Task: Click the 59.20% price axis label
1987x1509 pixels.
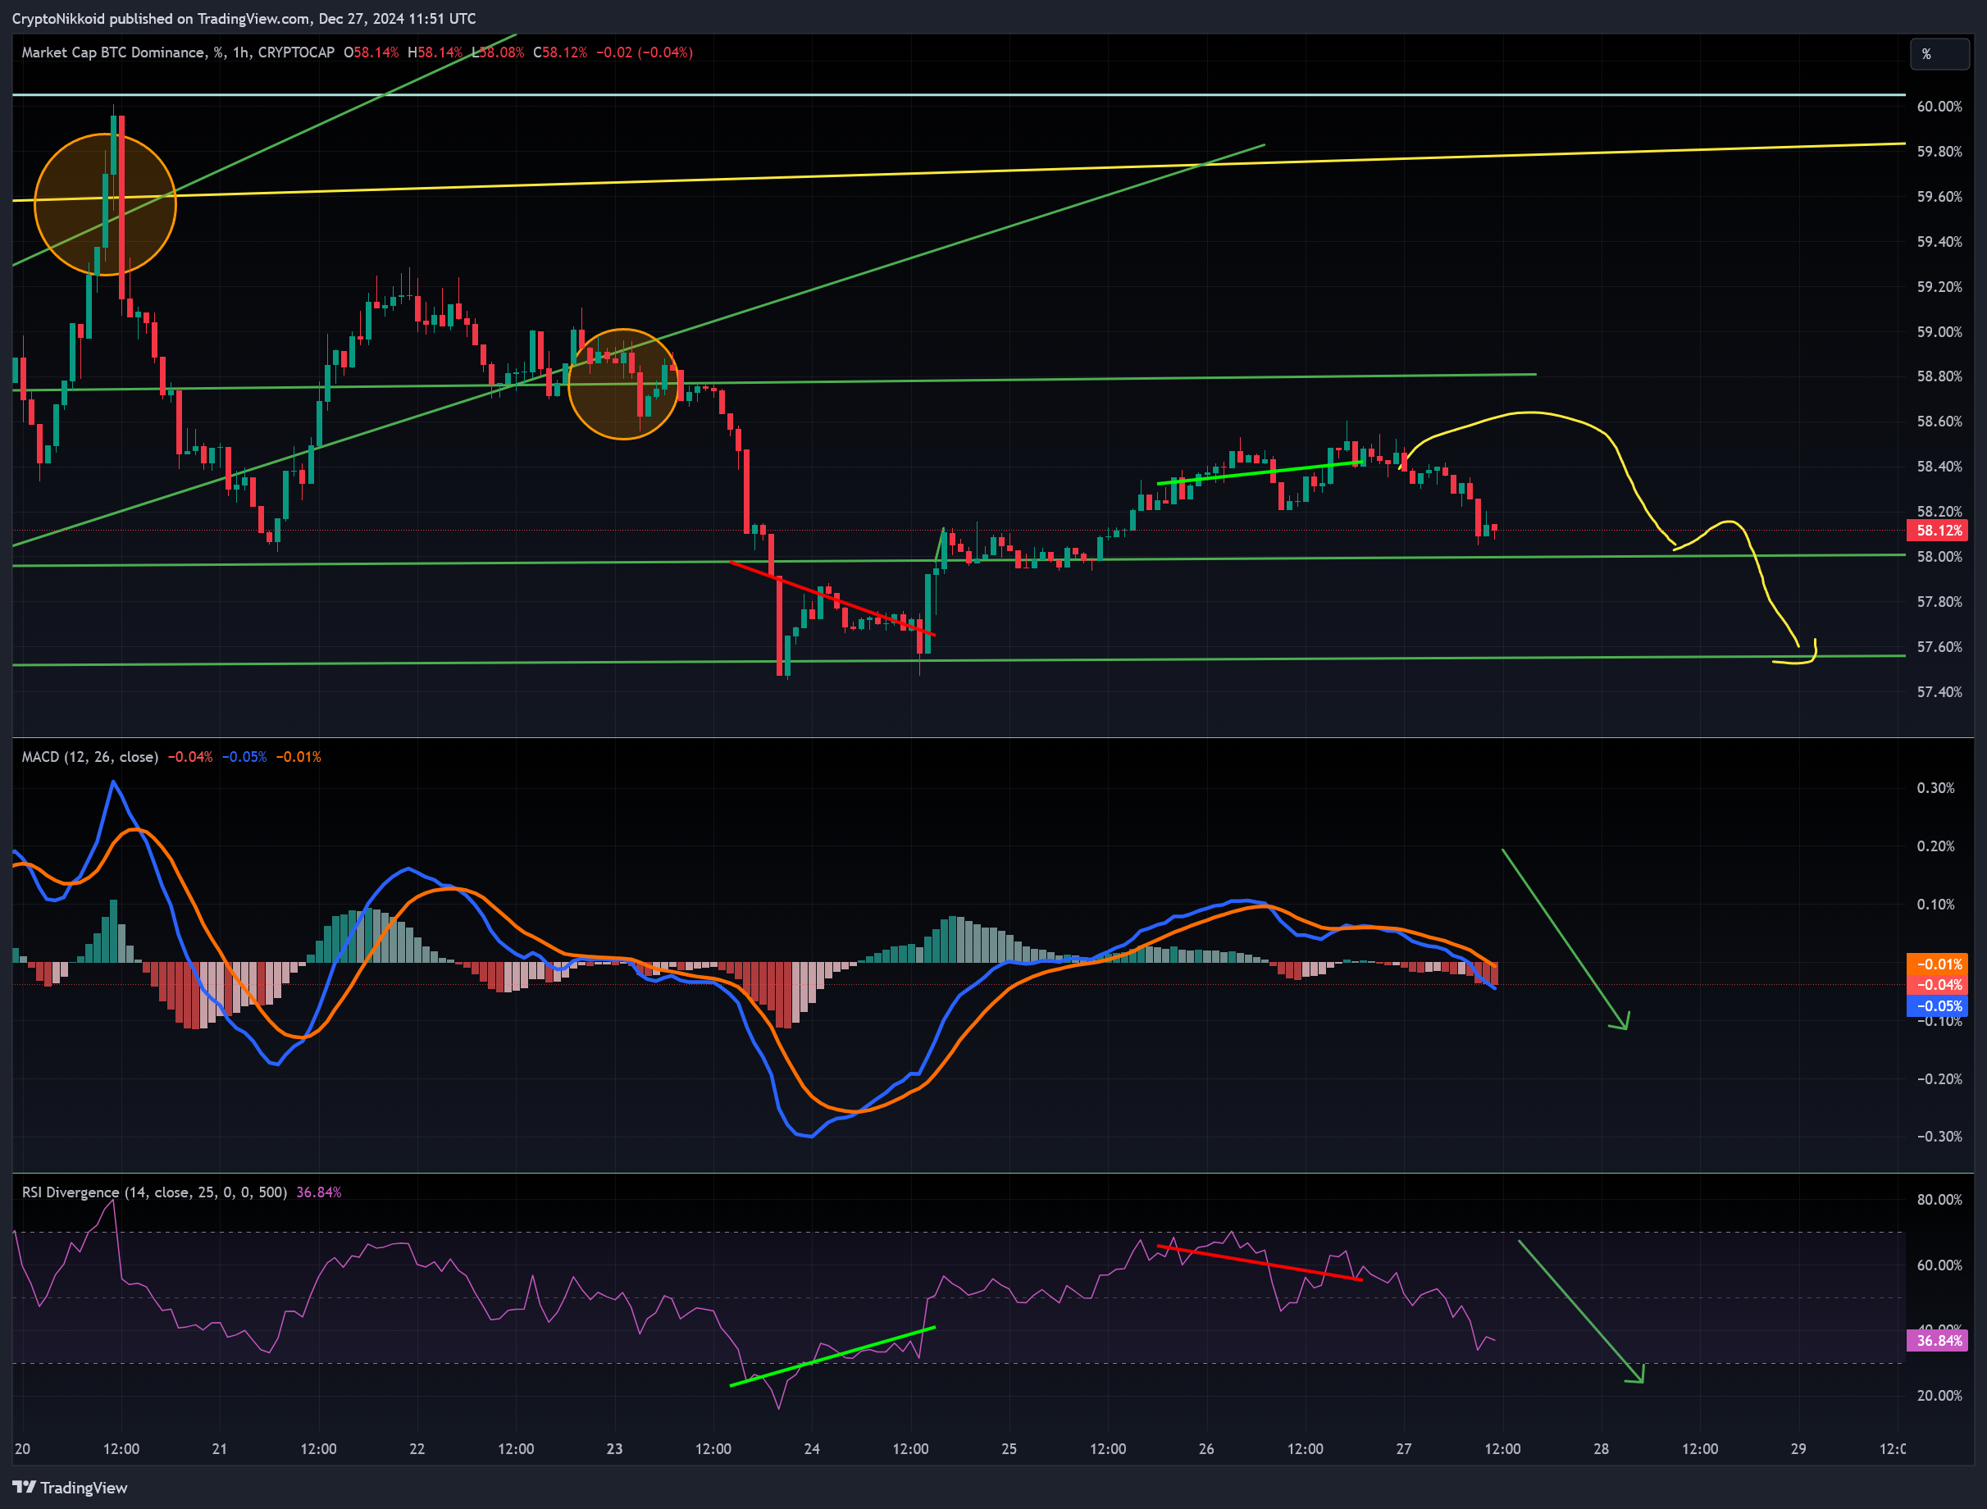Action: [x=1939, y=286]
